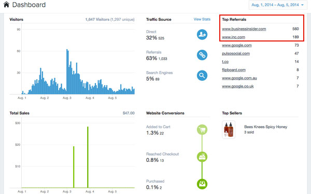Click the tallest Aug. 3 visitors bar
The image size is (311, 194).
tap(67, 72)
